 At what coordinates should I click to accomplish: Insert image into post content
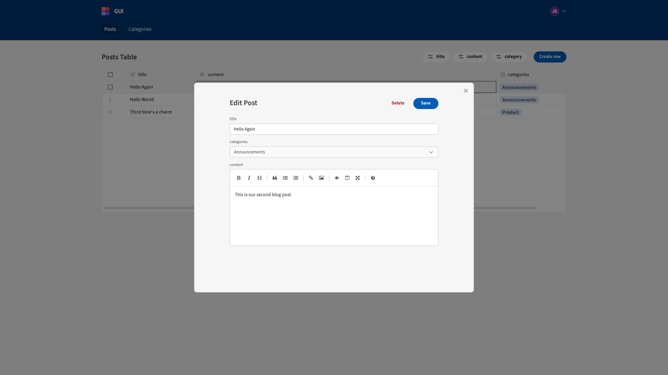[x=321, y=178]
